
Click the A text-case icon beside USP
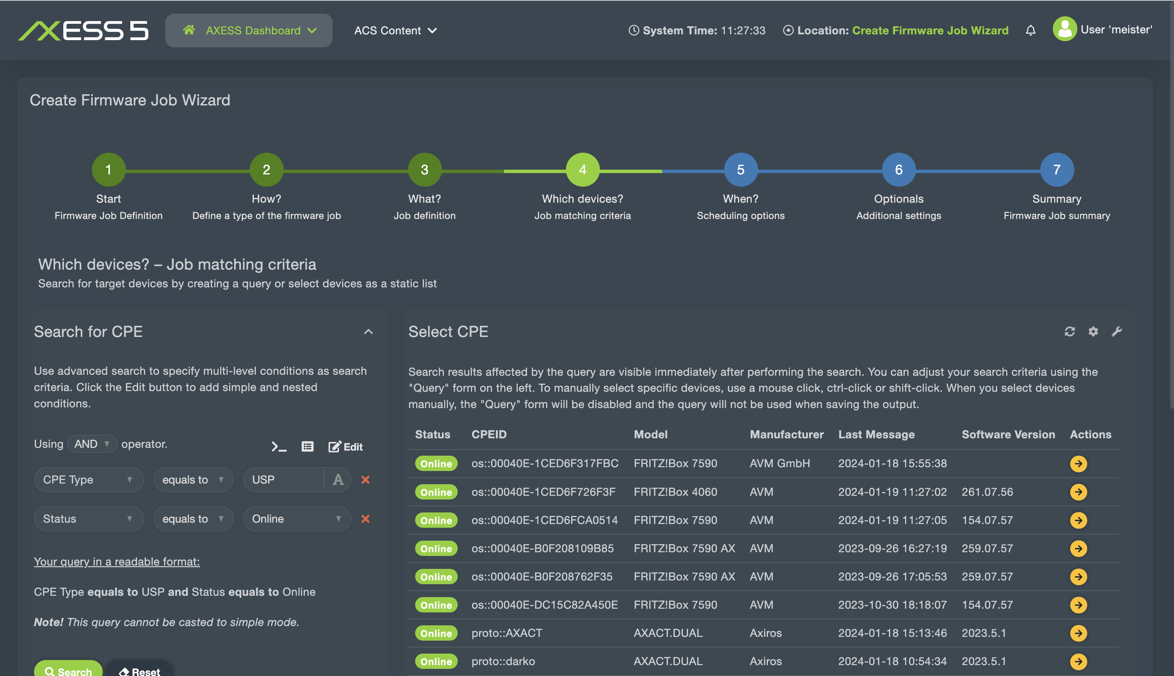coord(338,479)
